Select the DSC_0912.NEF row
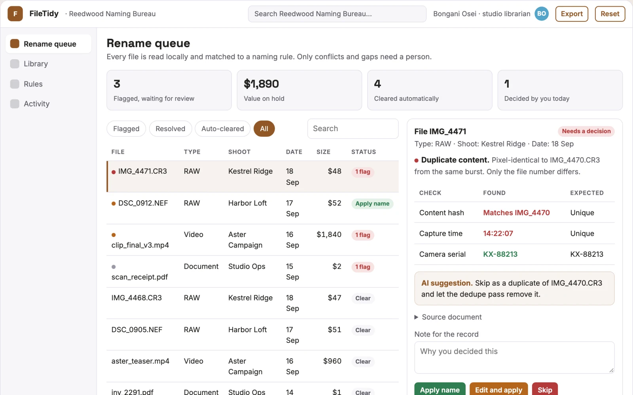Viewport: 633px width, 395px height. coord(252,208)
